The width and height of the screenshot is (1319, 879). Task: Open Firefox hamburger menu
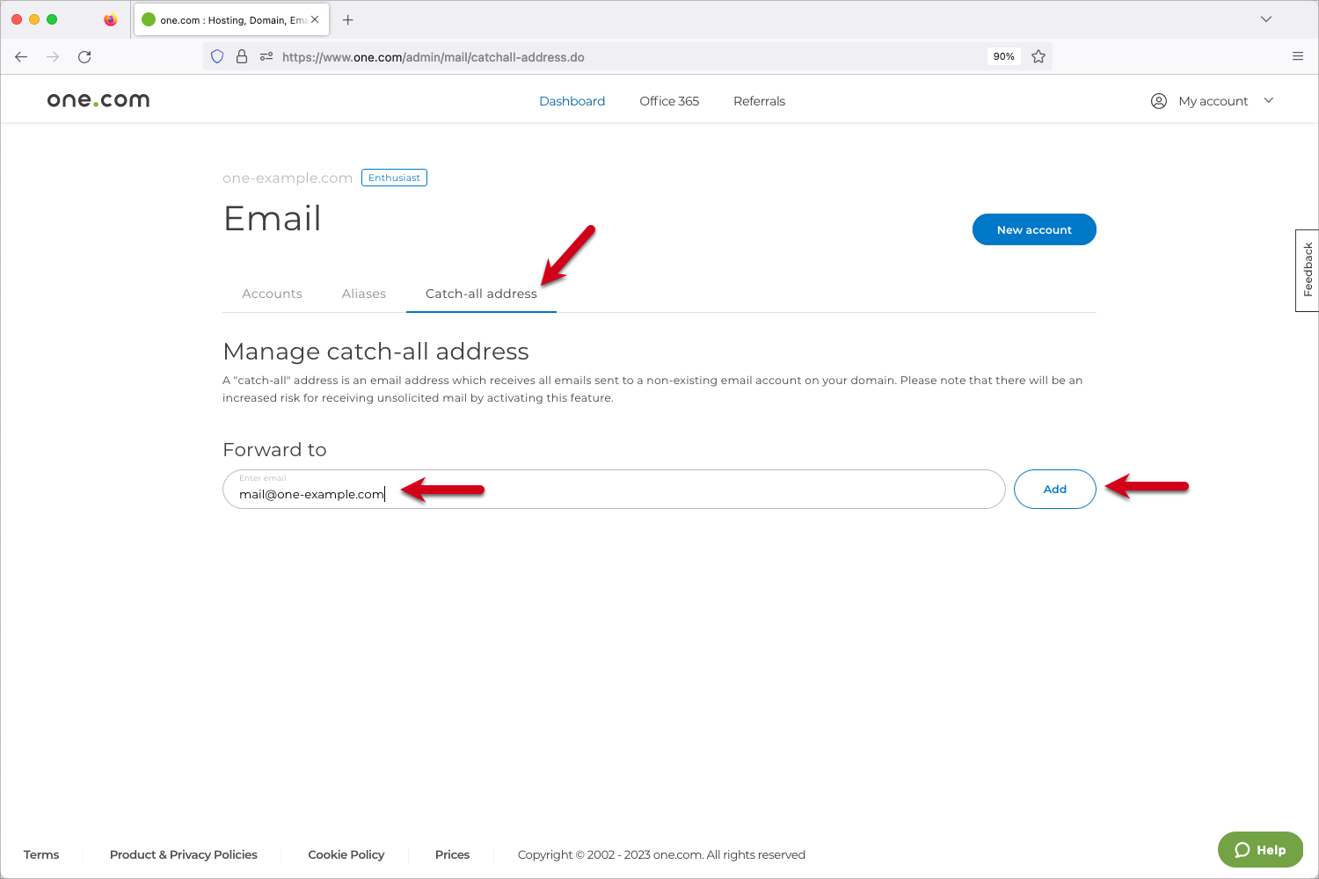tap(1298, 57)
